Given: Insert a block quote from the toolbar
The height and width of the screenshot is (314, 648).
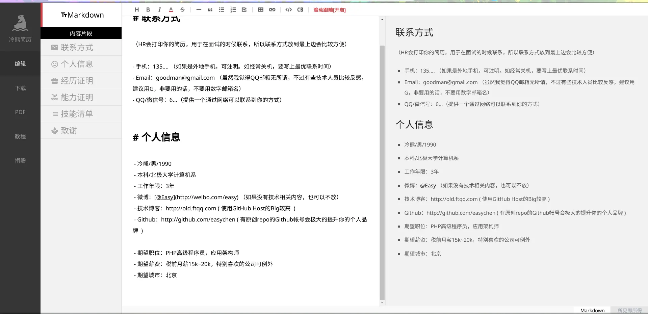Looking at the screenshot, I should (210, 10).
